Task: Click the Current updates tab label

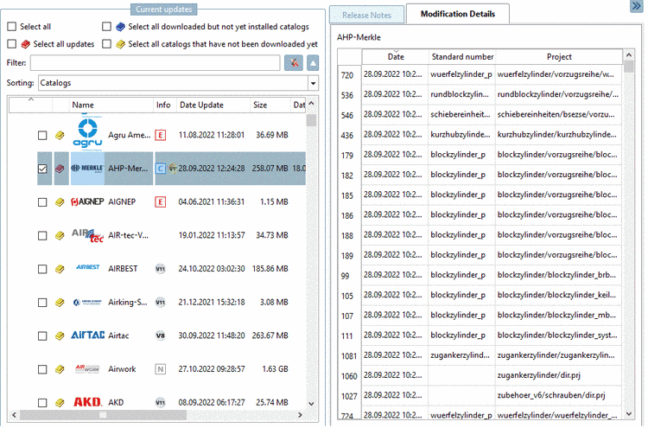Action: pos(163,10)
